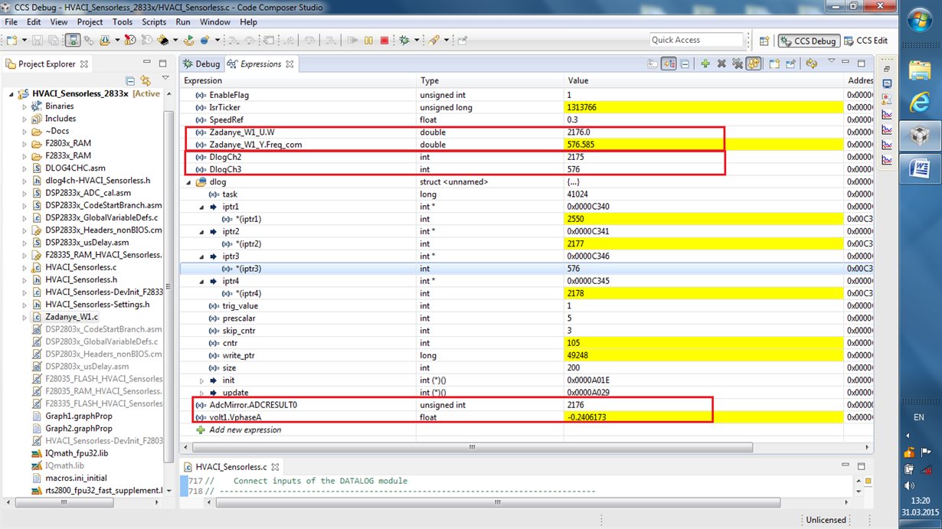Expand the F2833x_RAM folder
The width and height of the screenshot is (942, 529).
(x=24, y=155)
